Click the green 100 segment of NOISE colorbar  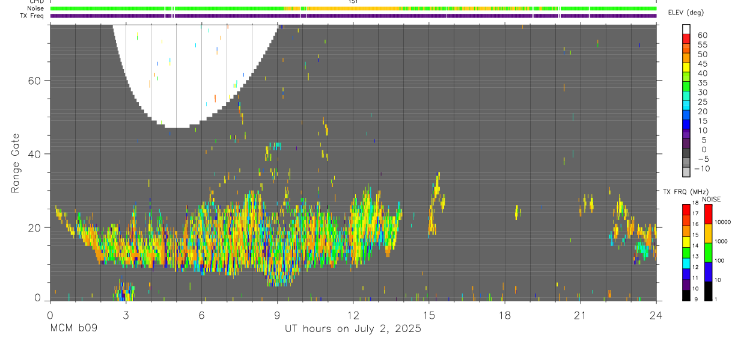point(709,253)
